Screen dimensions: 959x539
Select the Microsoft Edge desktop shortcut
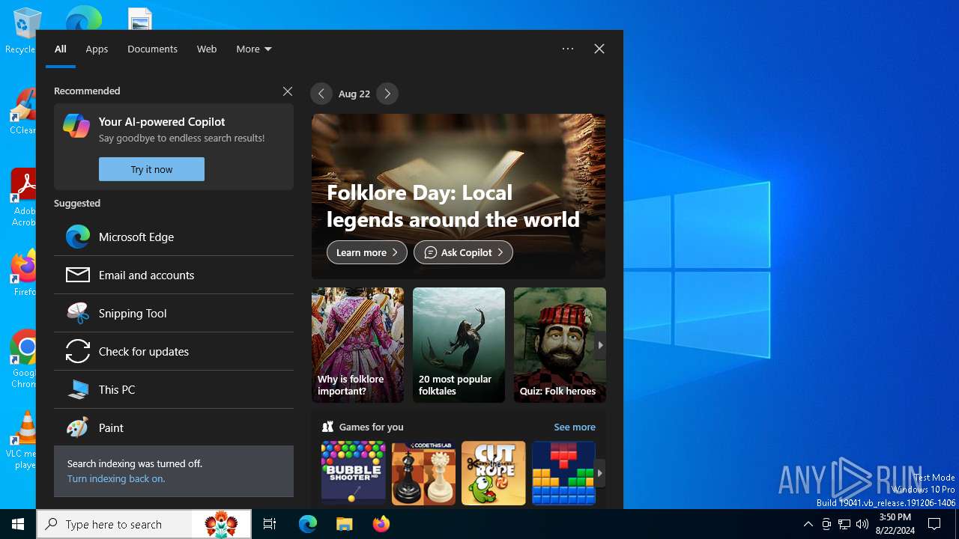point(84,19)
